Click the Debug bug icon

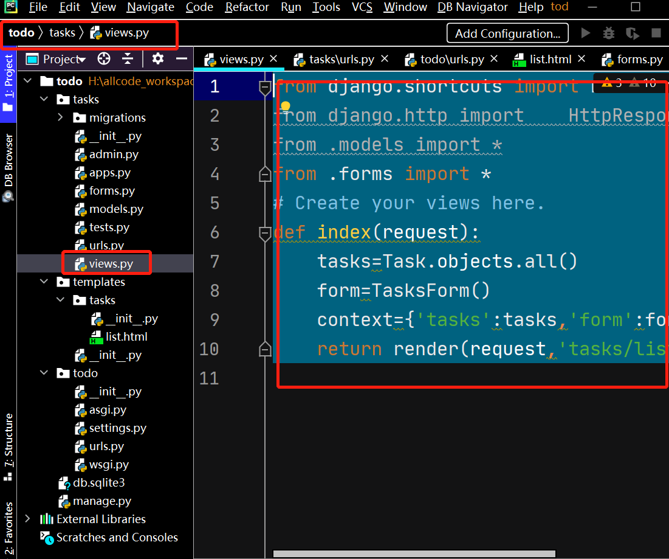(608, 33)
